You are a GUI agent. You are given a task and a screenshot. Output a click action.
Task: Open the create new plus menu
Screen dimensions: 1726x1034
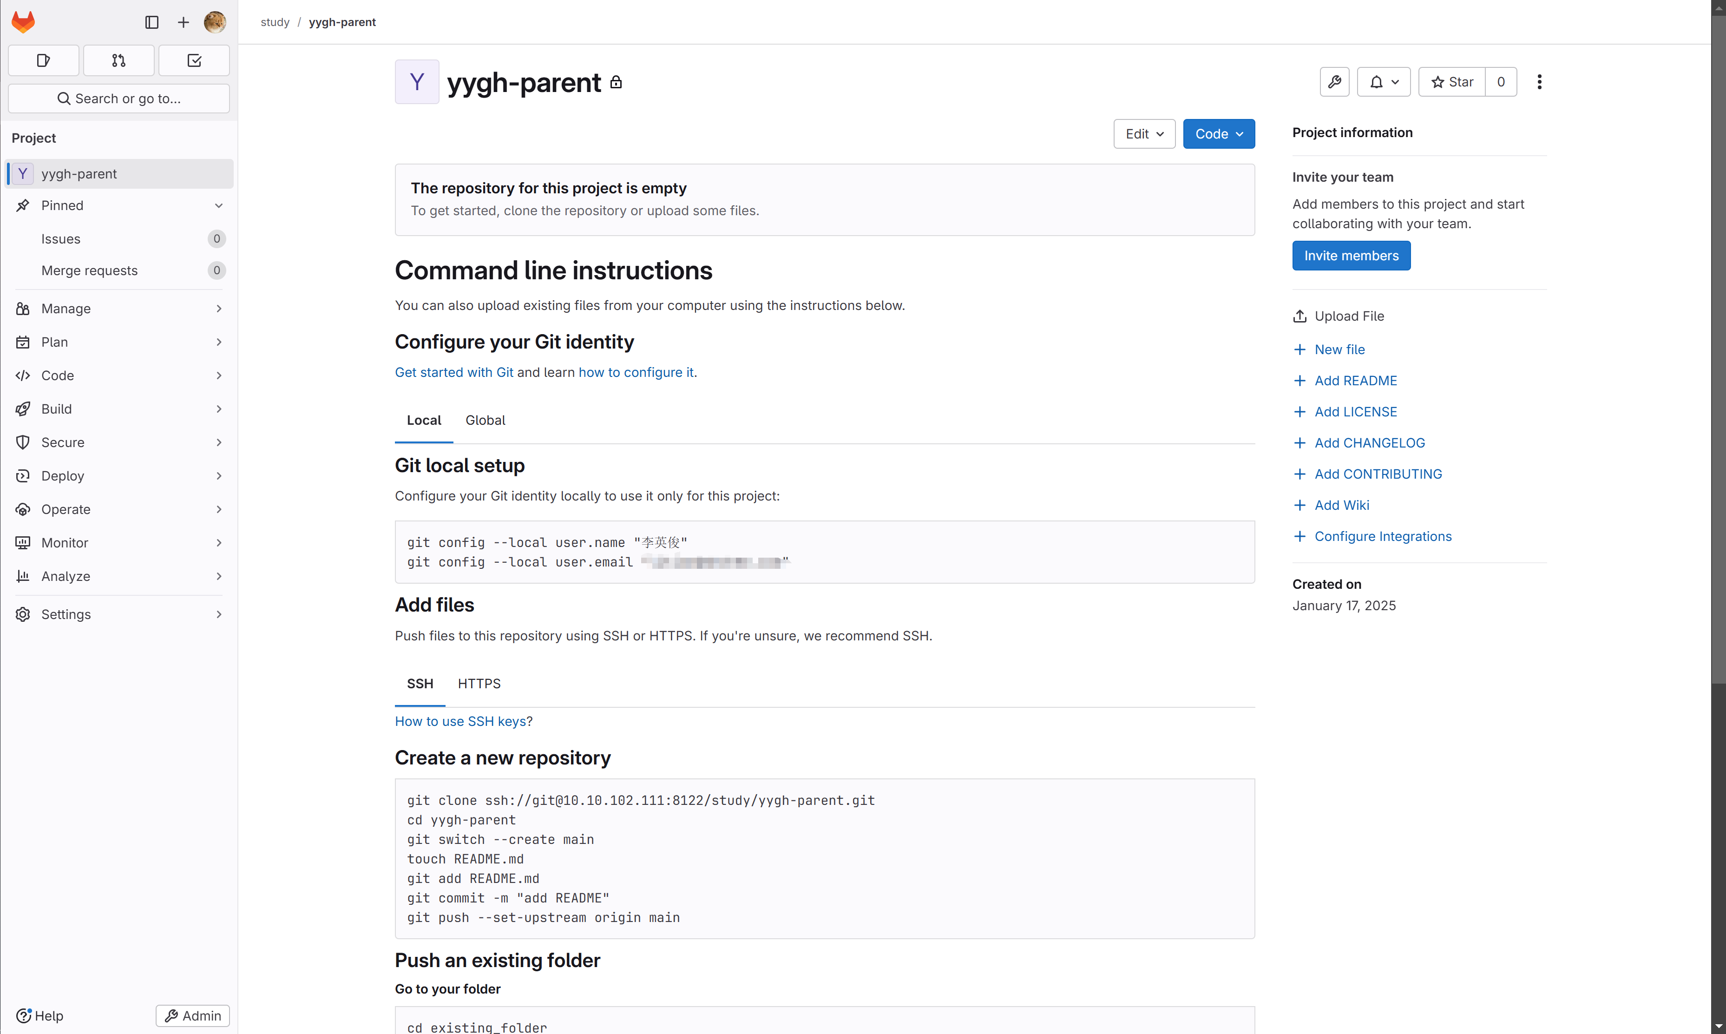[x=183, y=22]
